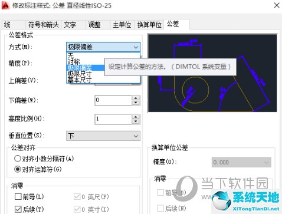The width and height of the screenshot is (282, 214).
Task: Choose 极限偏差 from the method list
Action: pos(86,68)
